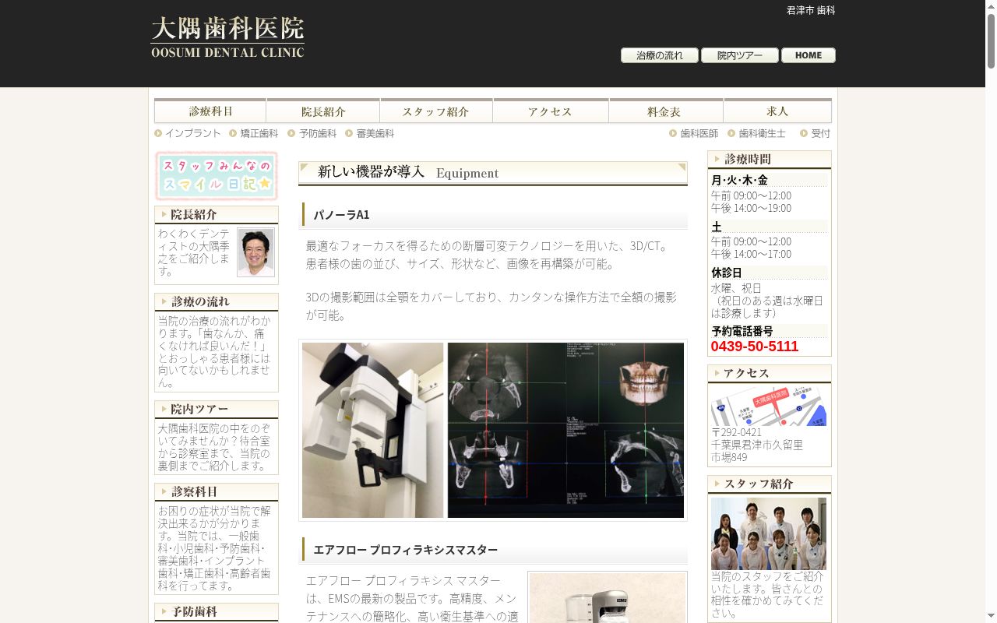The width and height of the screenshot is (997, 623).
Task: Click the 君津市 歯科 header text
Action: [811, 10]
